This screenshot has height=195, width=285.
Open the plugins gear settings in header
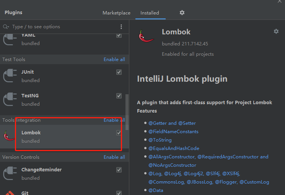pos(182,13)
